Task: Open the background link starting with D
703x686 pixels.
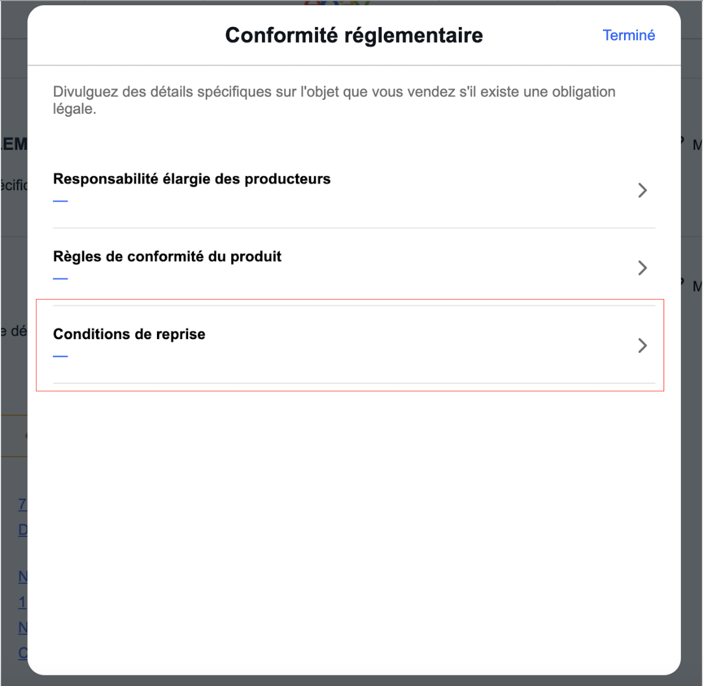Action: click(x=22, y=530)
